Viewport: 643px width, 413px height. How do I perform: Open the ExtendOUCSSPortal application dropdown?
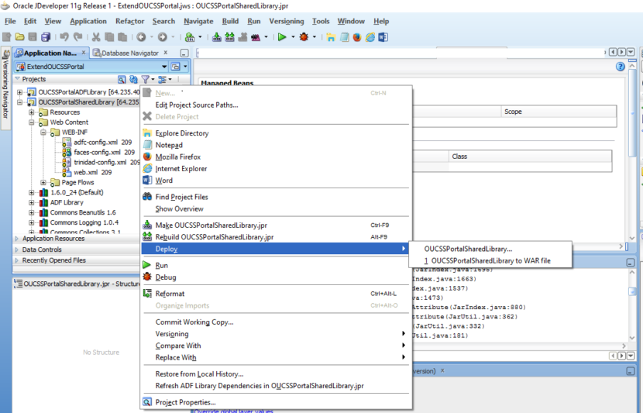click(x=164, y=67)
